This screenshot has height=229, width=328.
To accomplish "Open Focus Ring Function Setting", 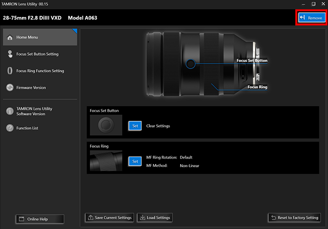I will point(40,70).
